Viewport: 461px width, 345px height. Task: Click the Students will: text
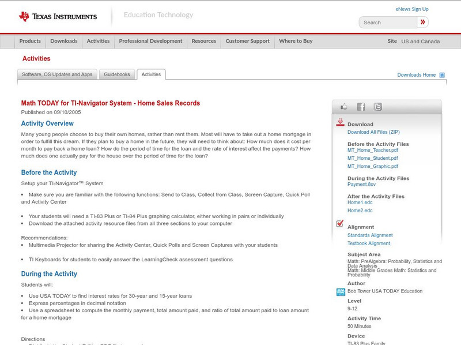click(37, 284)
